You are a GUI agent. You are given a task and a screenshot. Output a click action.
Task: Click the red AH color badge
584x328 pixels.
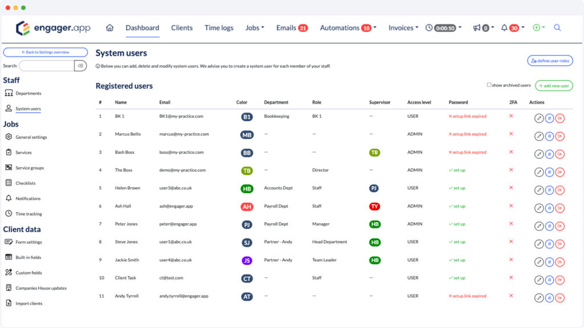[246, 207]
